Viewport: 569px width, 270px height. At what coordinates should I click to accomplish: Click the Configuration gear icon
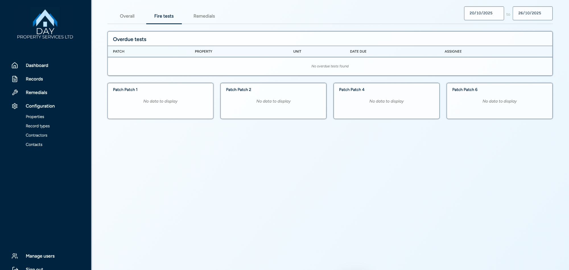click(15, 106)
